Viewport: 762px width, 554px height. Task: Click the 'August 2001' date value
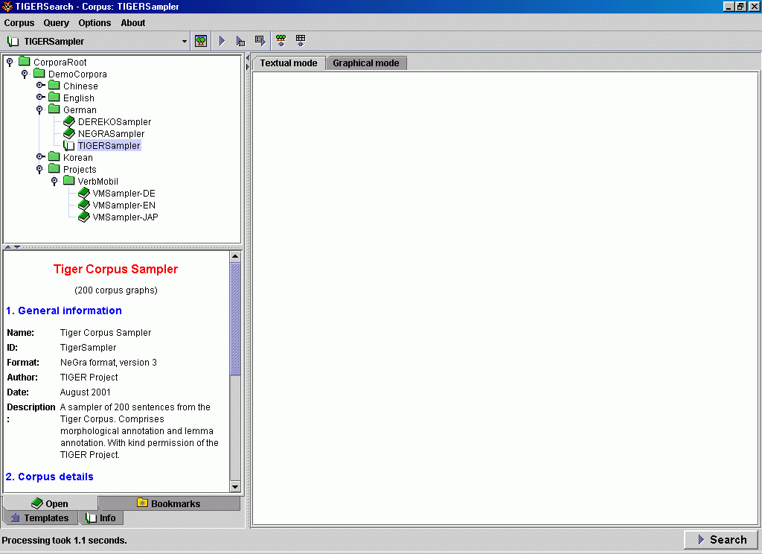(85, 392)
